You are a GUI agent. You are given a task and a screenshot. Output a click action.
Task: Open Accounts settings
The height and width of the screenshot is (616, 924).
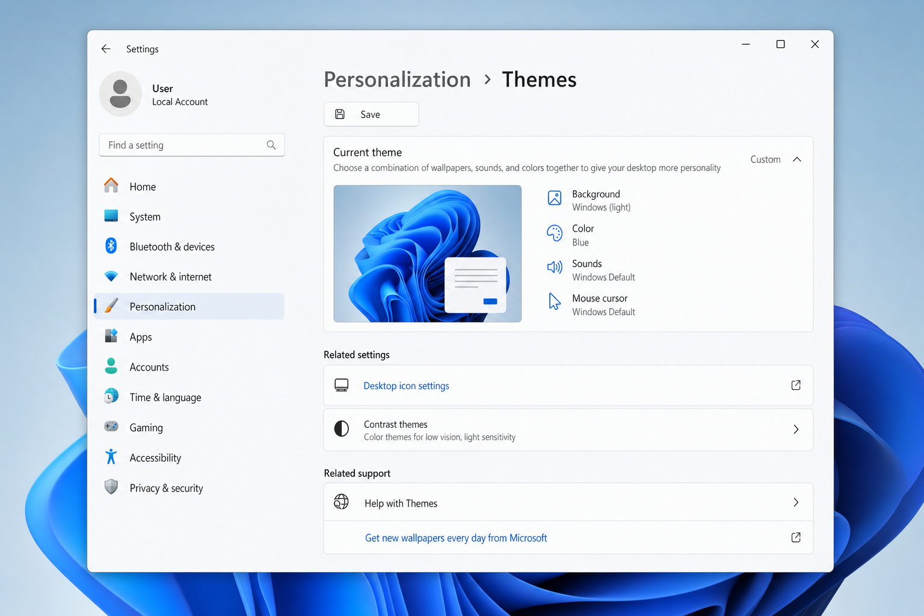coord(189,367)
